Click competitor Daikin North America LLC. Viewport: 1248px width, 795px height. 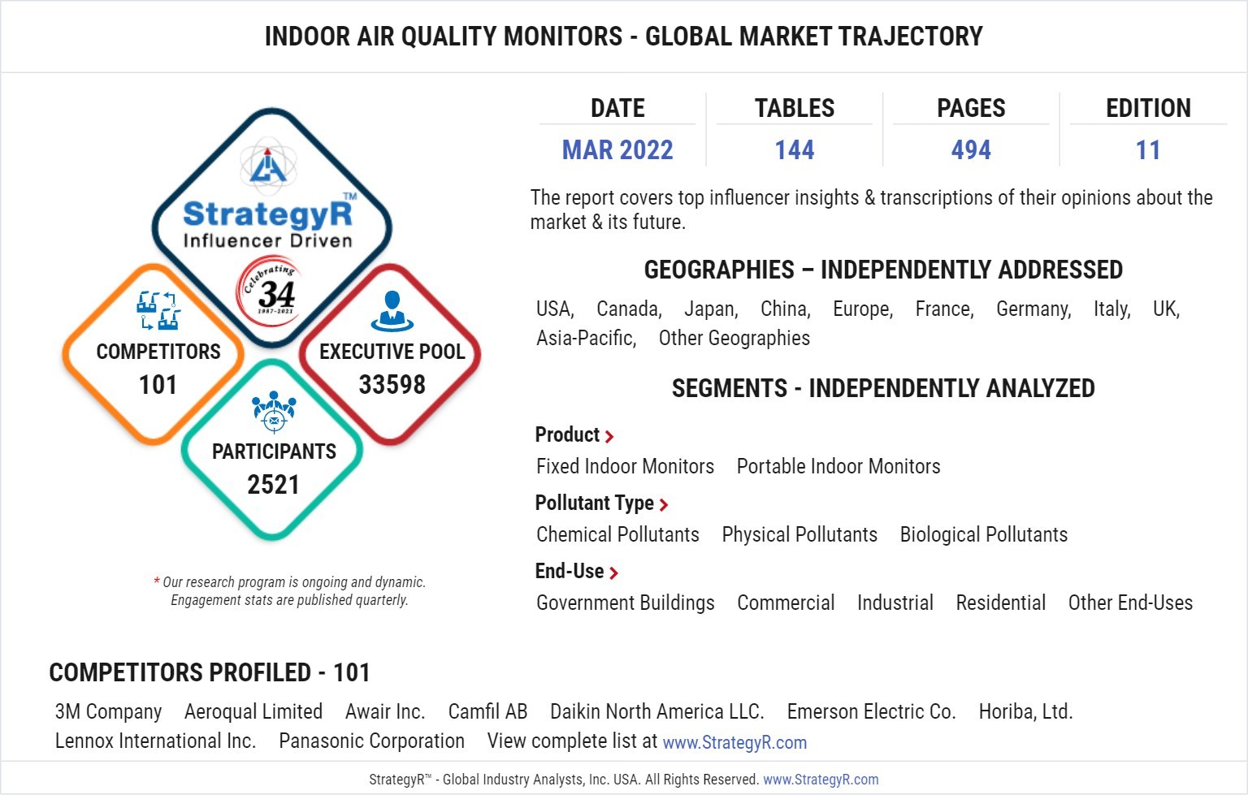click(657, 712)
